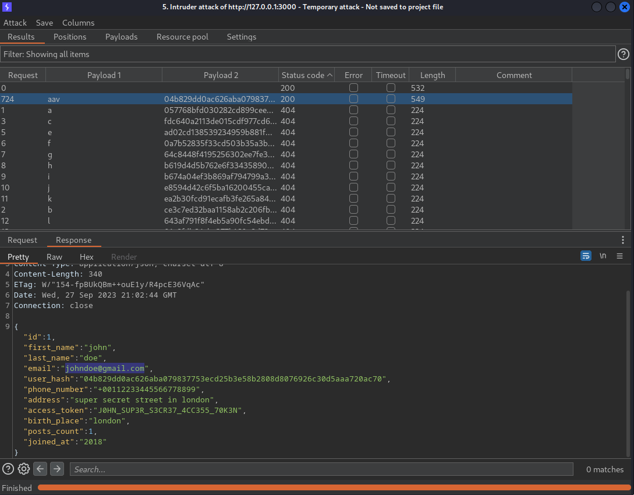The image size is (634, 495).
Task: Go to previous search match arrow
Action: pos(40,469)
